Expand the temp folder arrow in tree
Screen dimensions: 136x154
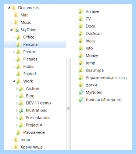pyautogui.click(x=11, y=140)
